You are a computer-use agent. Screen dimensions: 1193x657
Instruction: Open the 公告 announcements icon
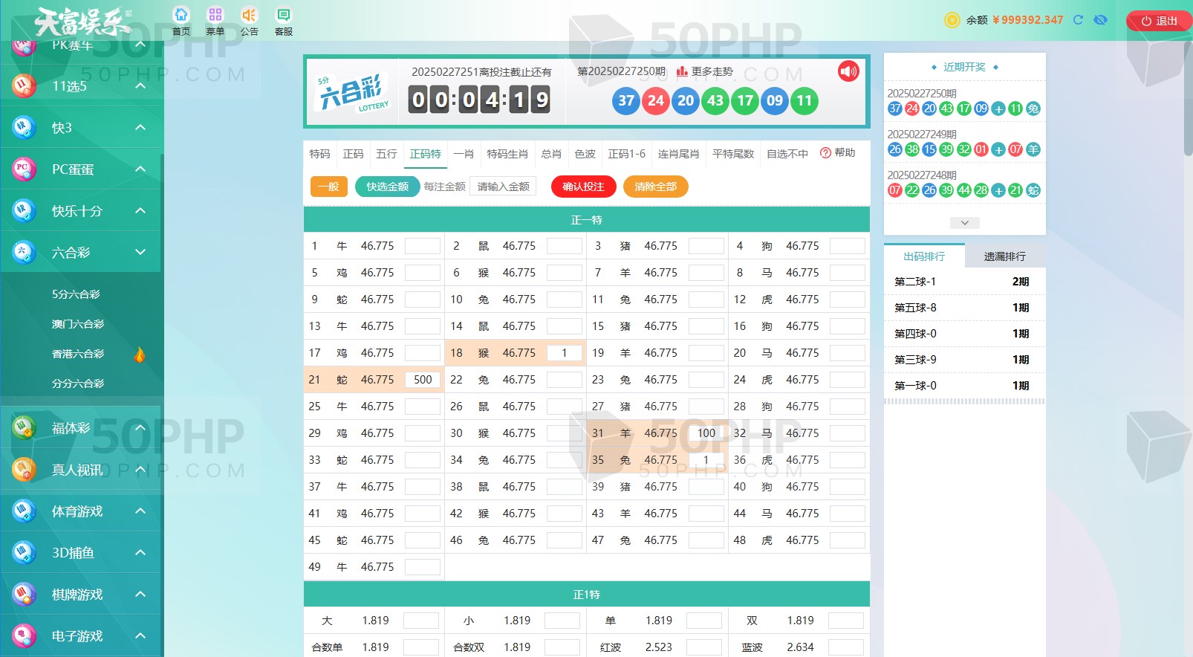[249, 16]
